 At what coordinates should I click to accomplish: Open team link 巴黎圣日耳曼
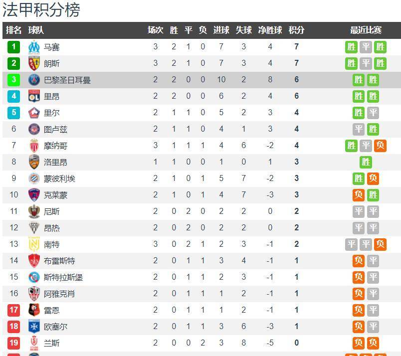pos(67,80)
